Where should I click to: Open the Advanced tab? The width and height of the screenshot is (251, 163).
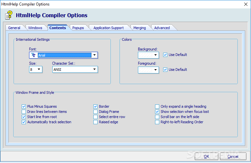pyautogui.click(x=162, y=28)
